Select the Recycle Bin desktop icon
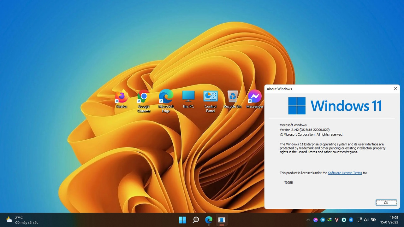 click(233, 99)
